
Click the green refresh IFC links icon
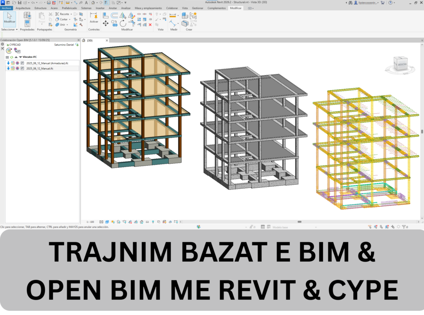click(12, 57)
